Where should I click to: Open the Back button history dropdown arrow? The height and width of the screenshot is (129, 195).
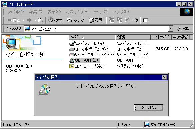tap(23, 20)
